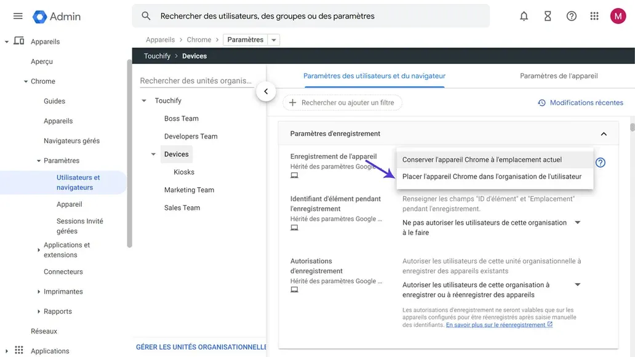Open the Google apps grid
Image resolution: width=635 pixels, height=357 pixels.
point(594,16)
